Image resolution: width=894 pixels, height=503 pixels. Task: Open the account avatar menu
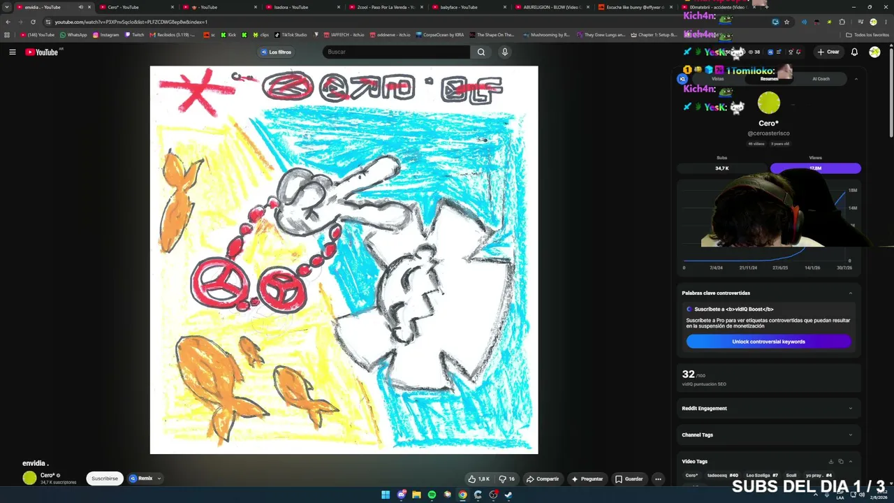coord(874,52)
